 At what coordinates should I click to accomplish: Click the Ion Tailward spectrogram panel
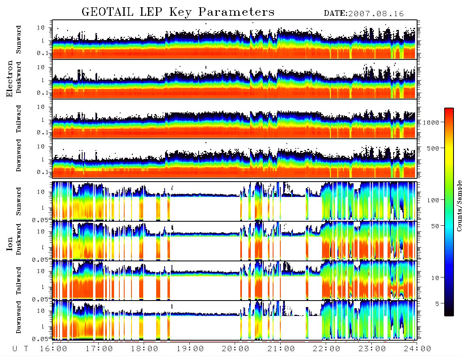click(x=235, y=281)
